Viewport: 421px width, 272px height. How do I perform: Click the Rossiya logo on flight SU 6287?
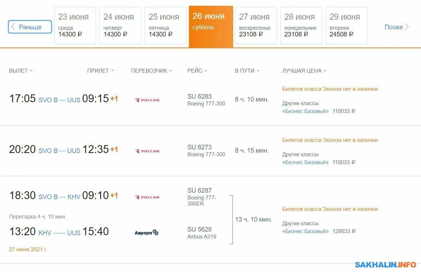(147, 197)
